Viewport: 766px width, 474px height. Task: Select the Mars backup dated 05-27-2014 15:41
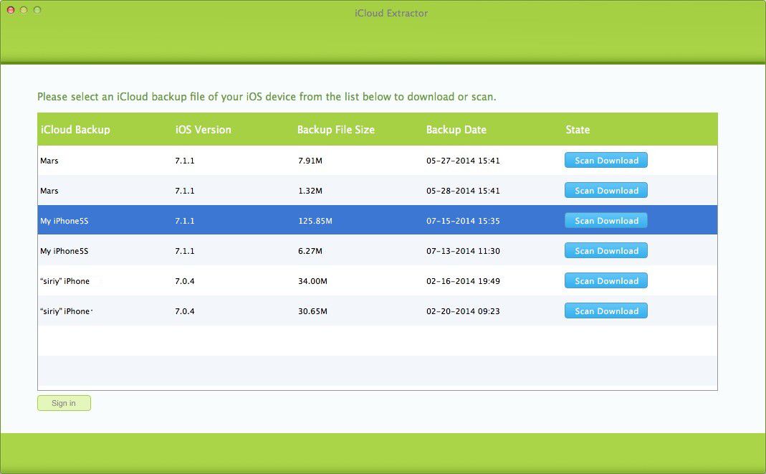(377, 161)
